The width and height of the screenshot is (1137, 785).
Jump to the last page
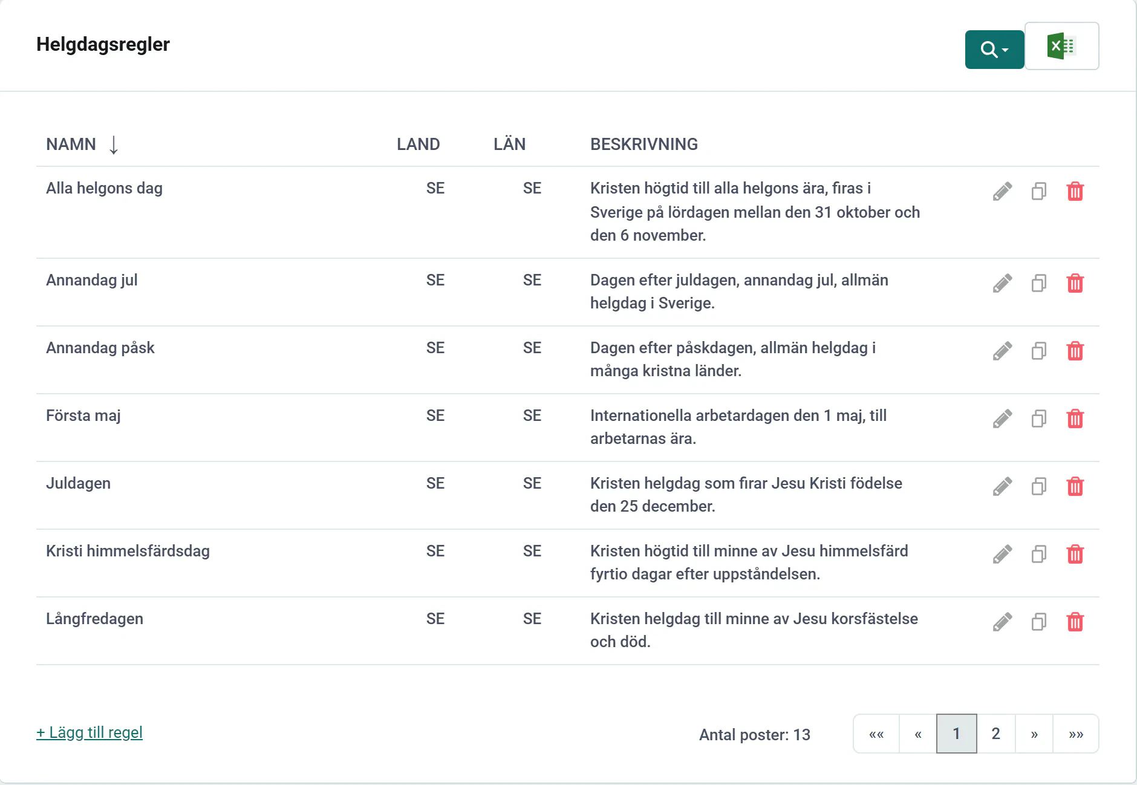(1076, 734)
